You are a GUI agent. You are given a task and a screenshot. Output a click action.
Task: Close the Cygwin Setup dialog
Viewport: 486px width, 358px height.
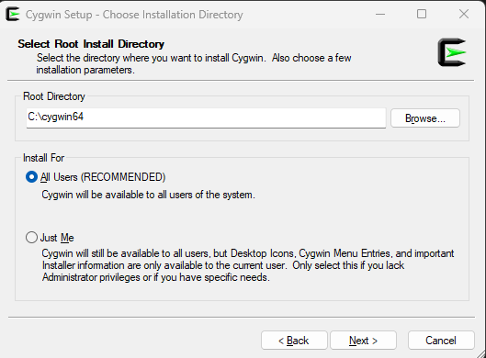(x=464, y=14)
